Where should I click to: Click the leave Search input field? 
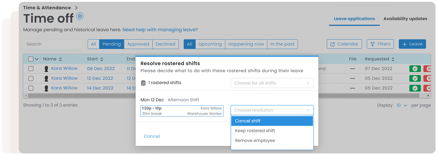(53, 44)
